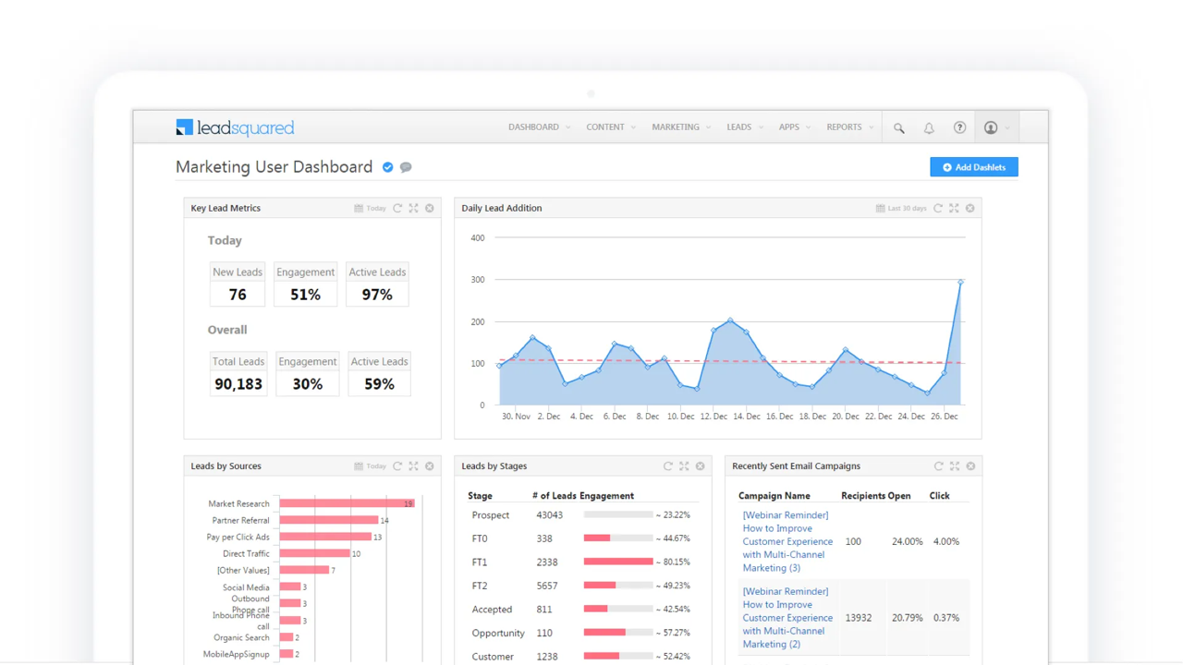Open the help question mark icon
The width and height of the screenshot is (1183, 665).
click(x=959, y=127)
